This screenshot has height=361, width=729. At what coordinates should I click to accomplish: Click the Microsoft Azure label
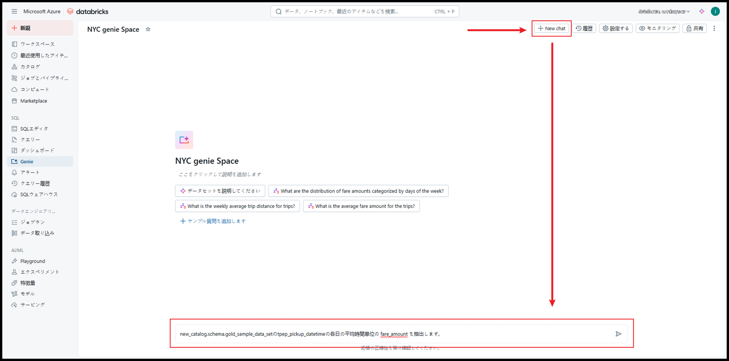click(x=42, y=12)
